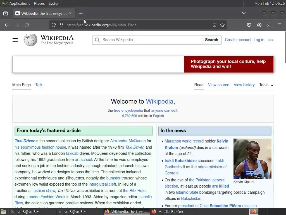Open the View history tab

point(244,85)
